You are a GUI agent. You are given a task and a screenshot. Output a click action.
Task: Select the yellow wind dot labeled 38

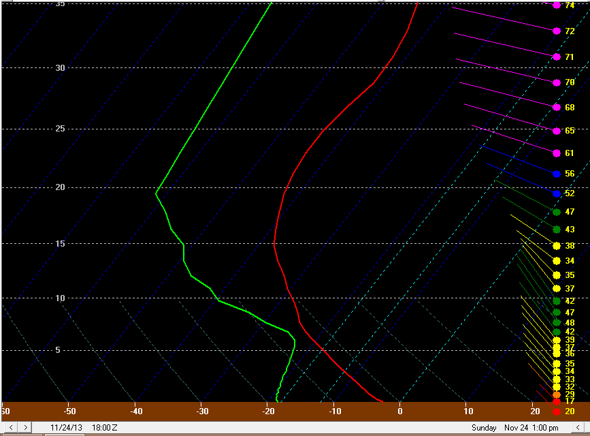point(557,246)
